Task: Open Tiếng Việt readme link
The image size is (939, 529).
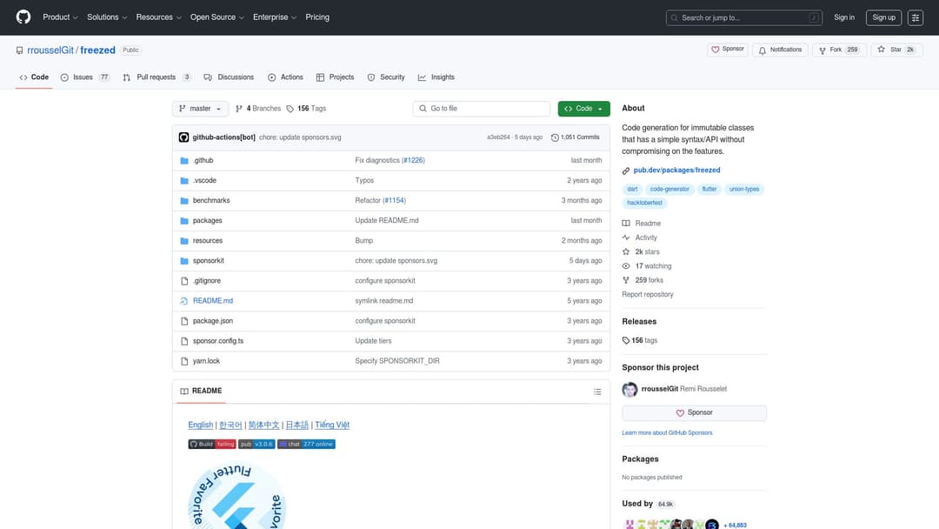Action: (332, 425)
